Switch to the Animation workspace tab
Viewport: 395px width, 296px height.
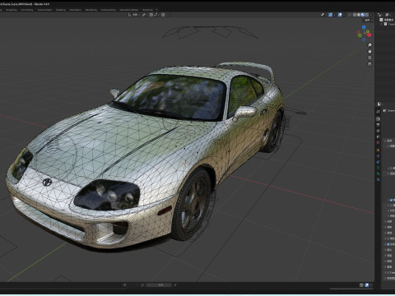76,10
